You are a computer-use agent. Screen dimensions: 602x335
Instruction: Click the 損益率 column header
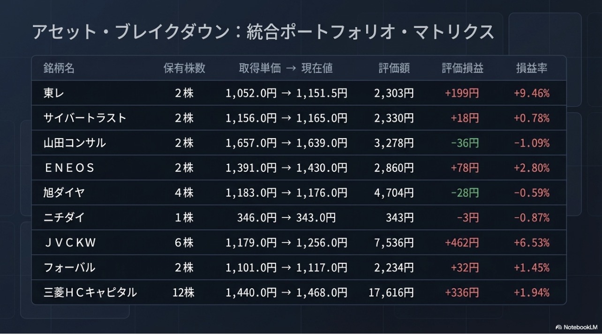point(532,68)
